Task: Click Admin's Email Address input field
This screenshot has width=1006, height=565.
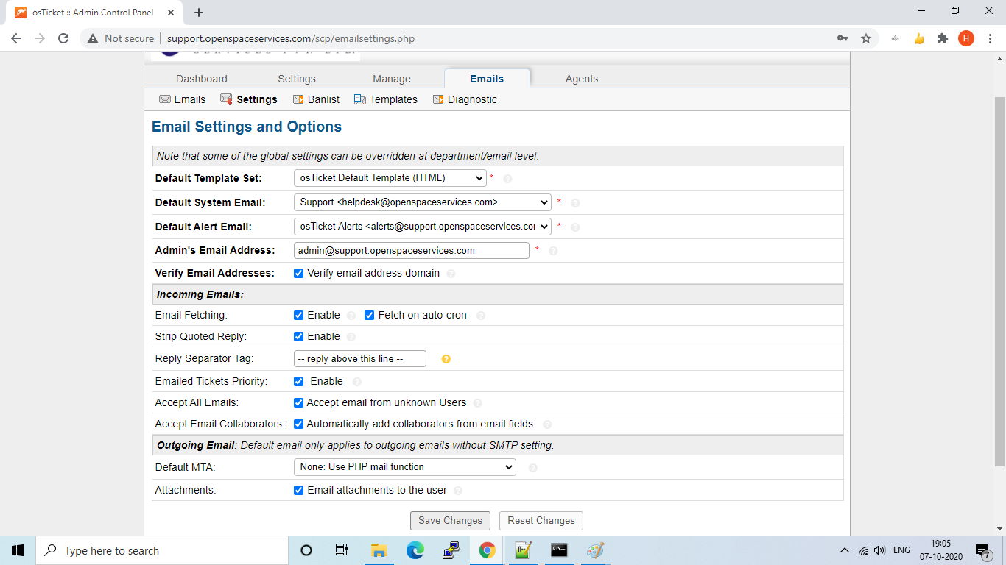Action: click(x=411, y=250)
